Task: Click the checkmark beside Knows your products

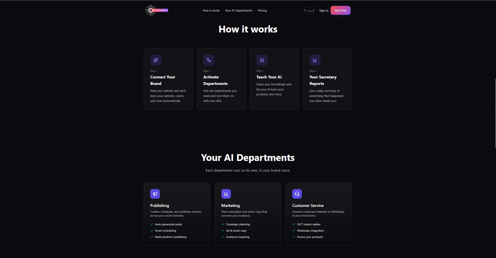Action: pos(294,237)
